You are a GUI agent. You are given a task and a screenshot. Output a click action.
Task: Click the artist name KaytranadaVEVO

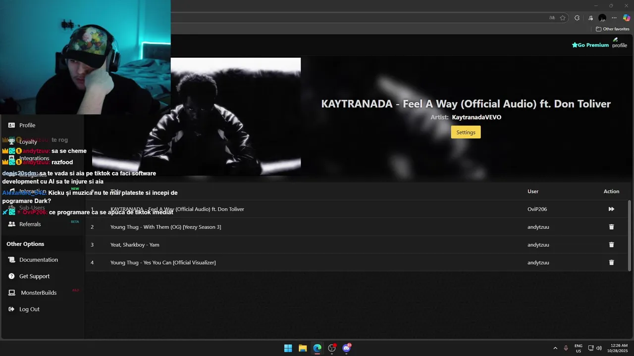pyautogui.click(x=476, y=117)
